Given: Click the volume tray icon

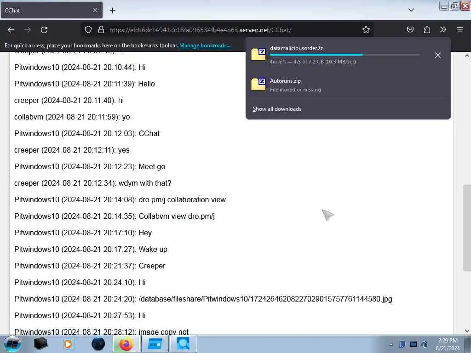Looking at the screenshot, I should coord(425,344).
